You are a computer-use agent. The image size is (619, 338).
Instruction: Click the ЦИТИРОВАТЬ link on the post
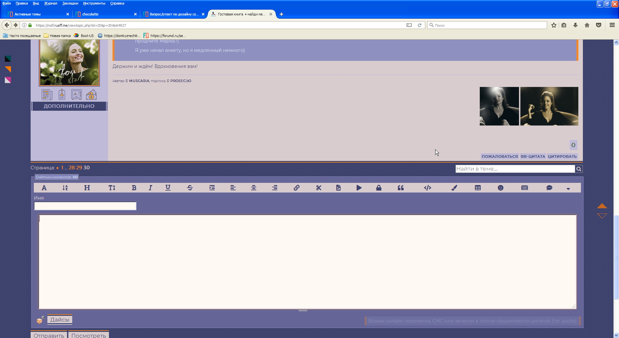pyautogui.click(x=562, y=156)
